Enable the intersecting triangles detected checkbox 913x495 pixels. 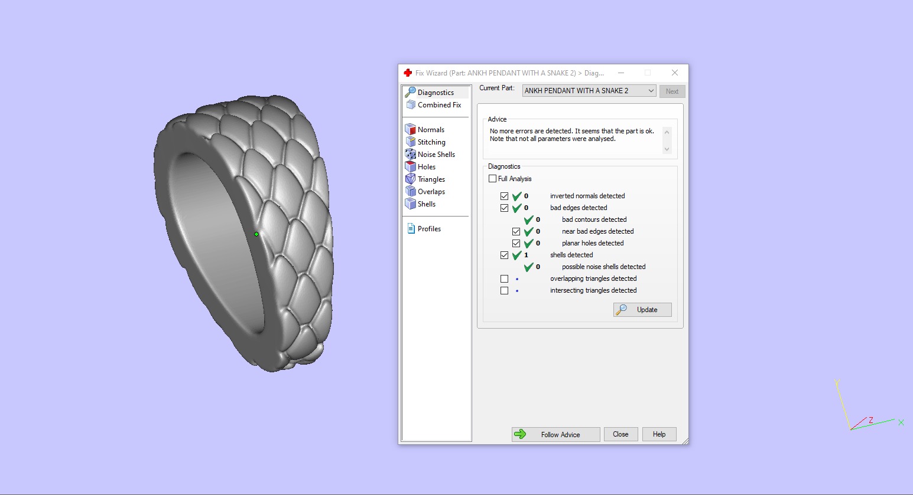(x=504, y=290)
